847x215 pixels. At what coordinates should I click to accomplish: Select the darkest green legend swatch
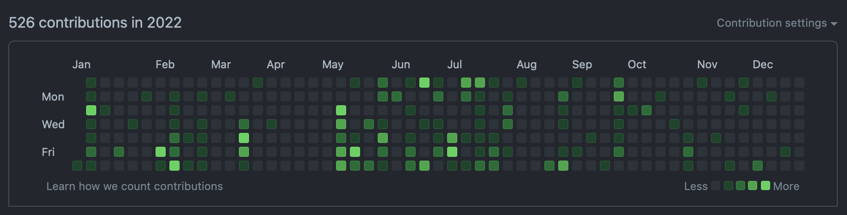coord(728,185)
